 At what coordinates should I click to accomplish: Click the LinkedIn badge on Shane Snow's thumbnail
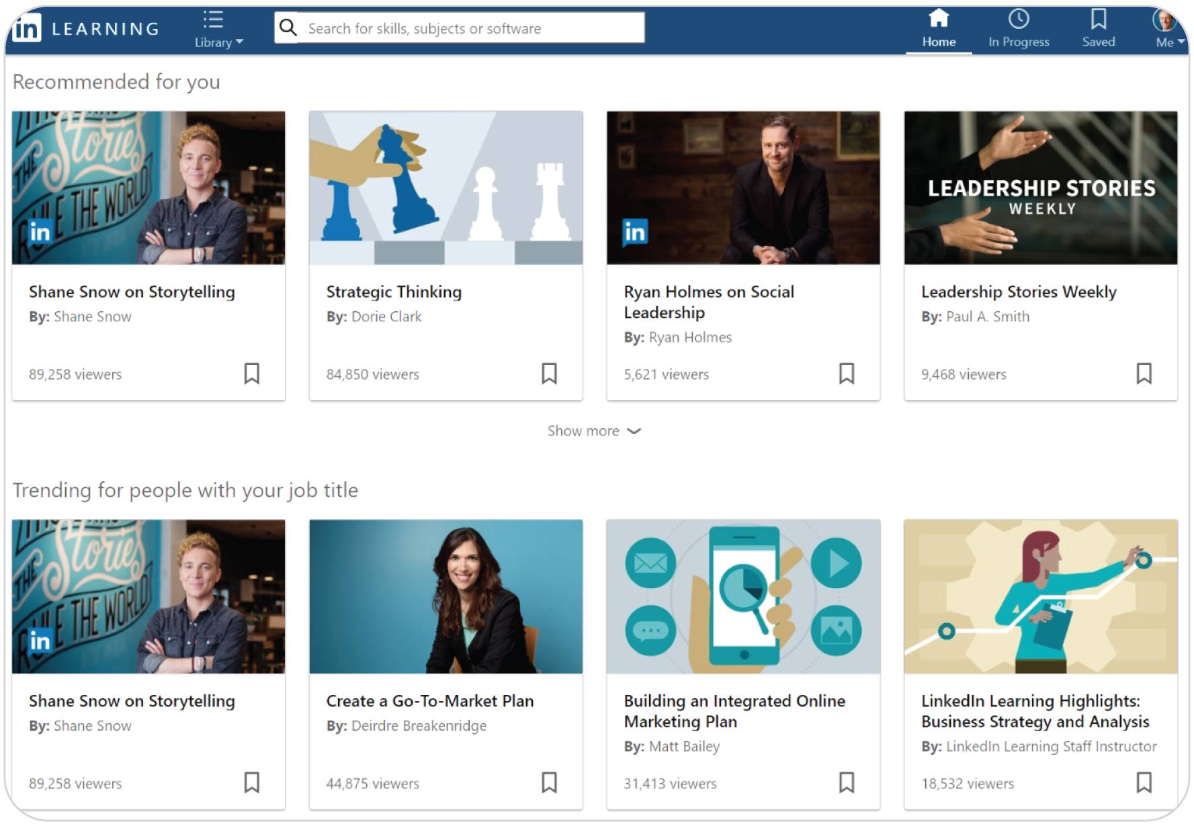pos(40,231)
